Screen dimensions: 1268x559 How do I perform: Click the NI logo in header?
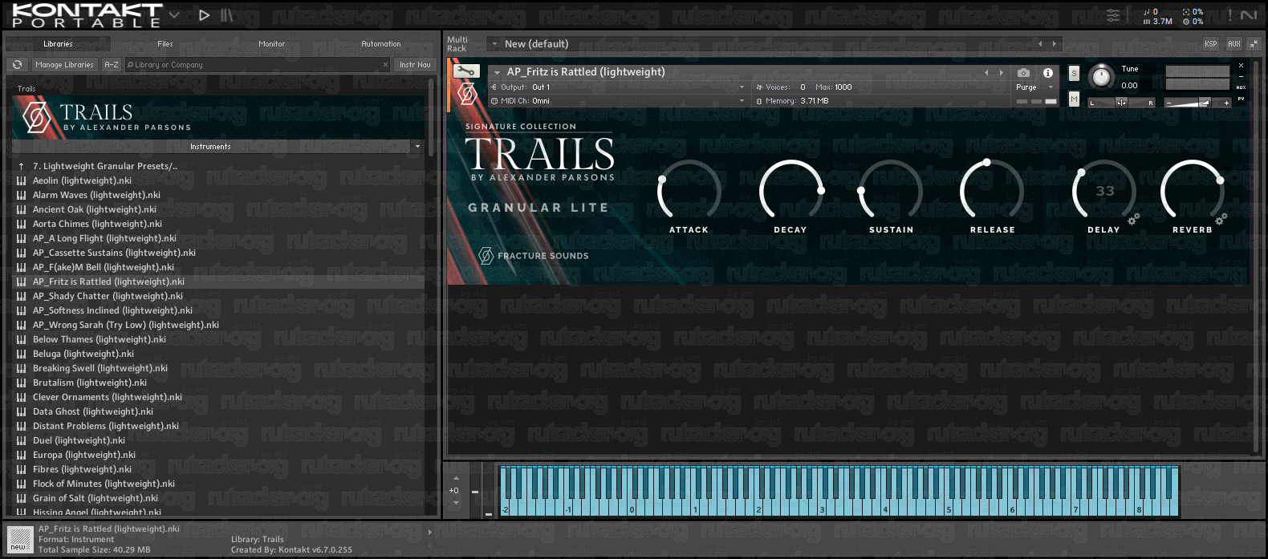(1249, 14)
